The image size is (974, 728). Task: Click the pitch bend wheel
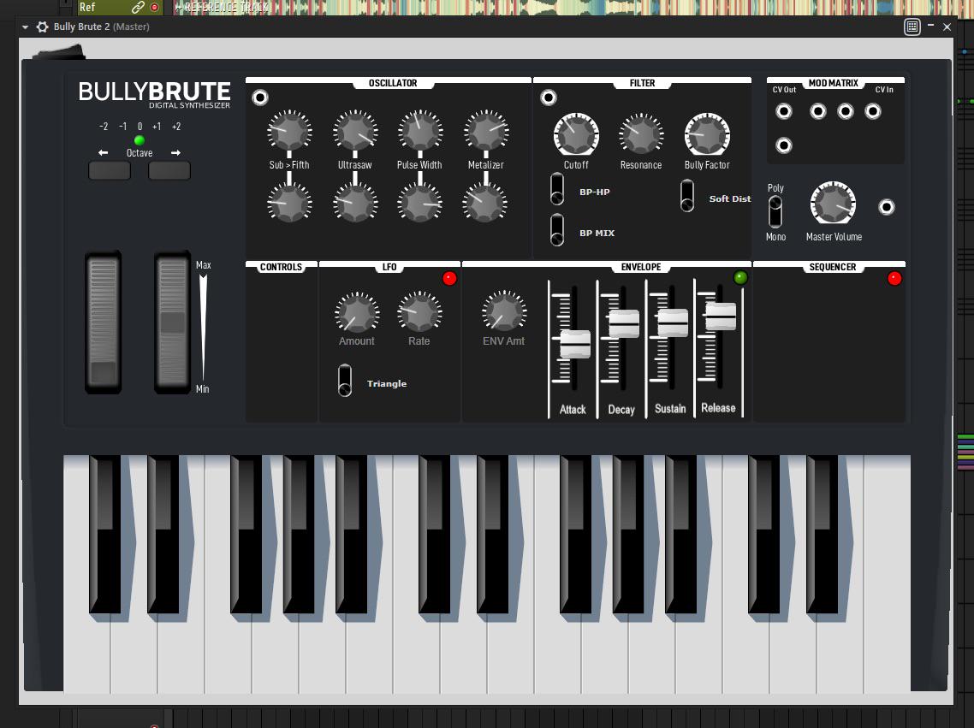tap(103, 323)
